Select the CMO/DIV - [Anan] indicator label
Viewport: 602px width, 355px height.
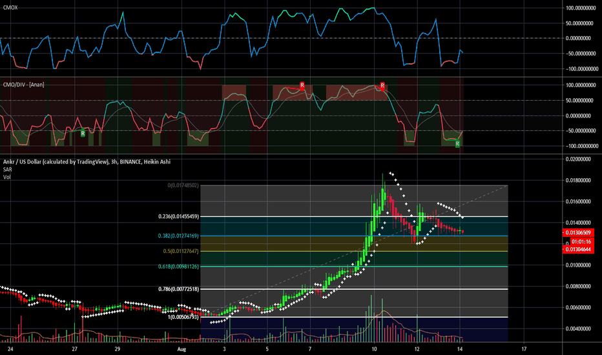[x=23, y=85]
